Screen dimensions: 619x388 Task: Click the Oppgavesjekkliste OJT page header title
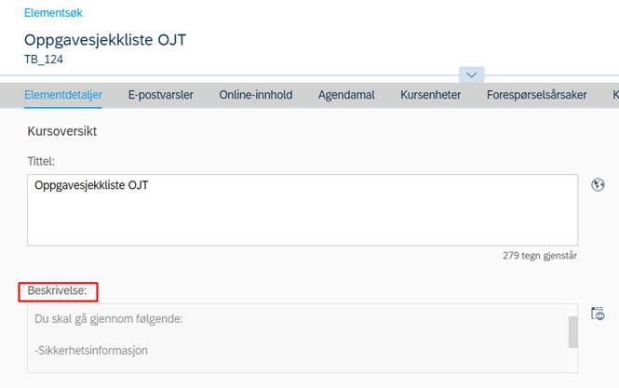coord(105,40)
